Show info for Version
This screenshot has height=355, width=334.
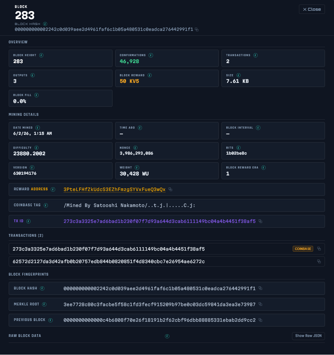[32, 167]
